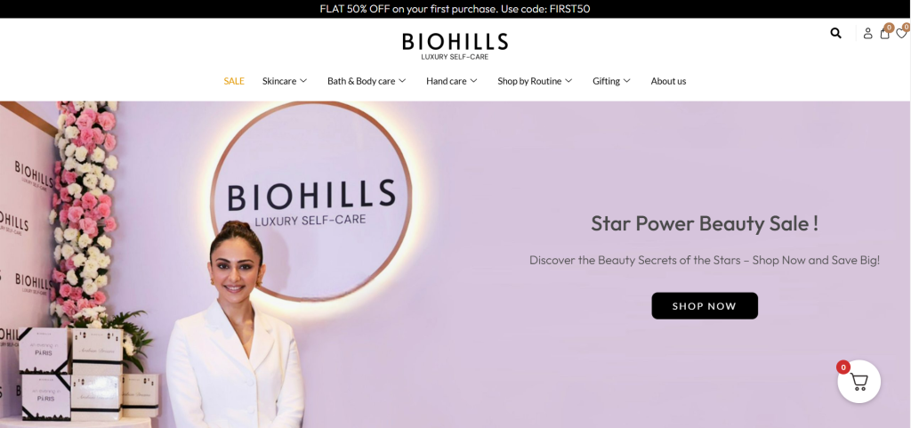Expand the Bath & Body care chevron
The image size is (911, 428).
pos(402,81)
